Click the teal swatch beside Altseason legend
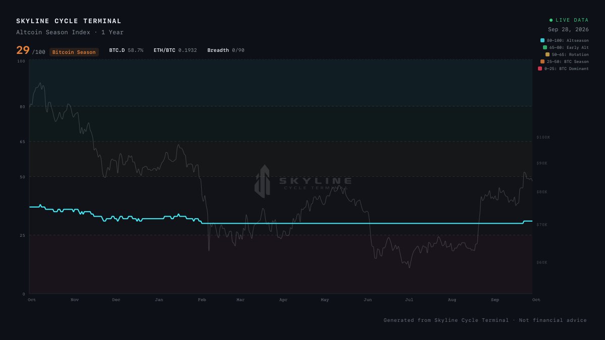Image resolution: width=605 pixels, height=340 pixels. click(x=542, y=40)
